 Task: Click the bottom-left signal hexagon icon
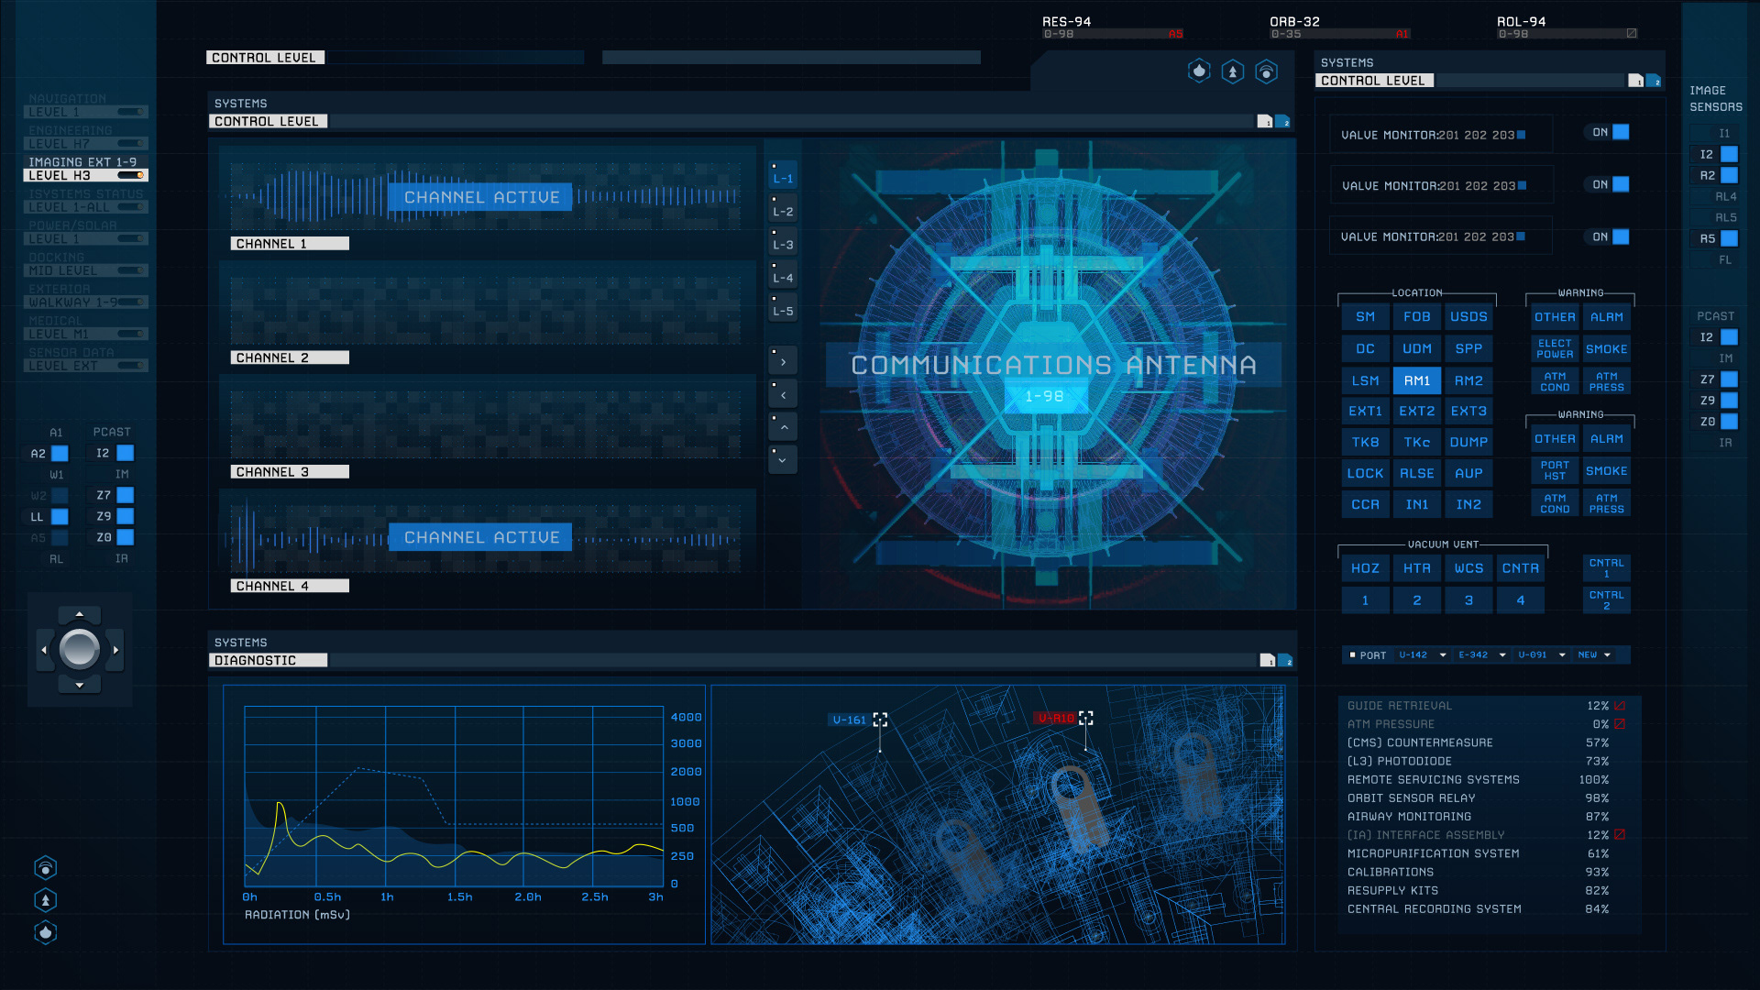tap(46, 867)
